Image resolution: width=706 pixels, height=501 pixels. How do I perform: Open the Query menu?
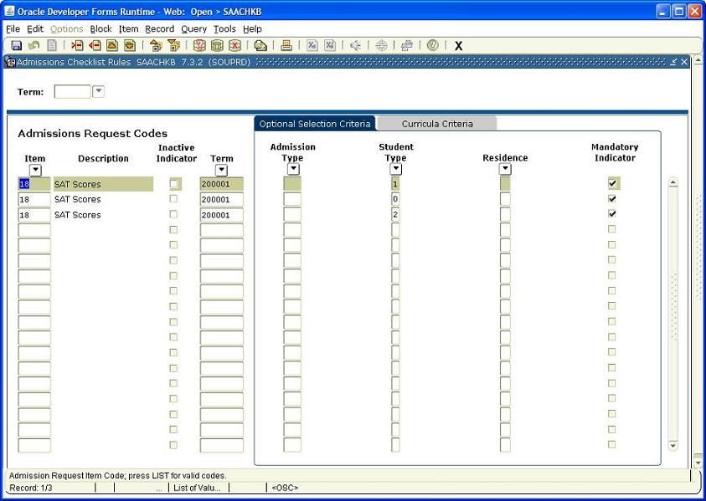194,28
